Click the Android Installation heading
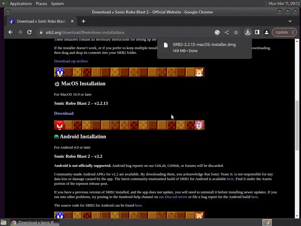Viewport: 301px width, 226px height. point(83,137)
